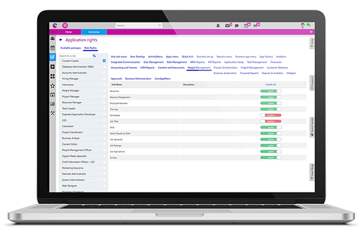Open the Widgets package link

[291, 73]
